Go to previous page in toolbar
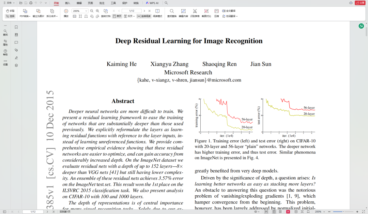 point(119,11)
